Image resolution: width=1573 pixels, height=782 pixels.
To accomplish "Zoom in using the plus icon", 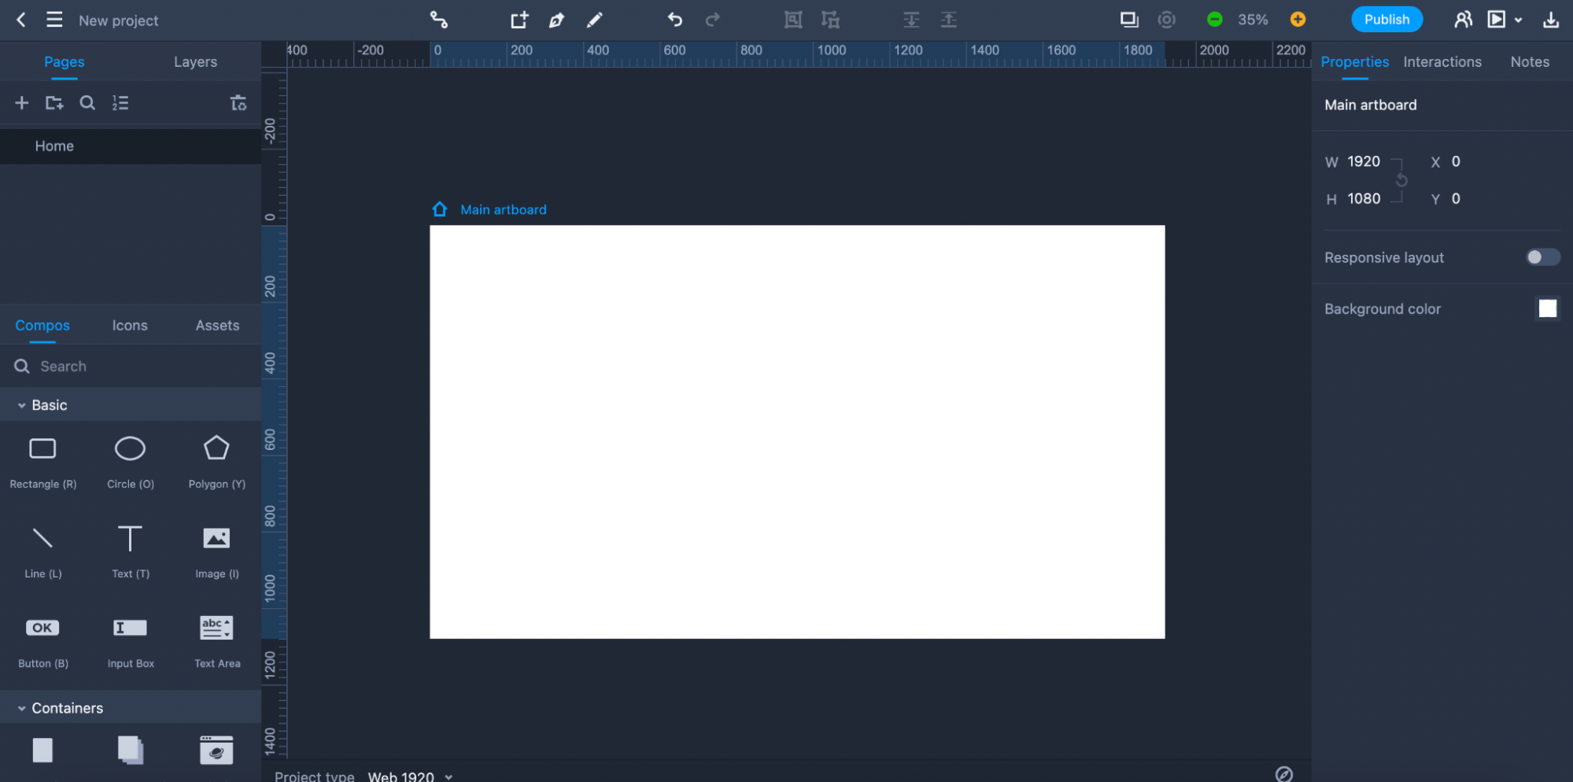I will pyautogui.click(x=1298, y=19).
